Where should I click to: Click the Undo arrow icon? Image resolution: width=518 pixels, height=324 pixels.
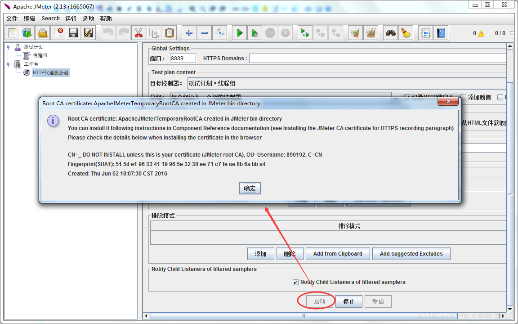coord(108,33)
